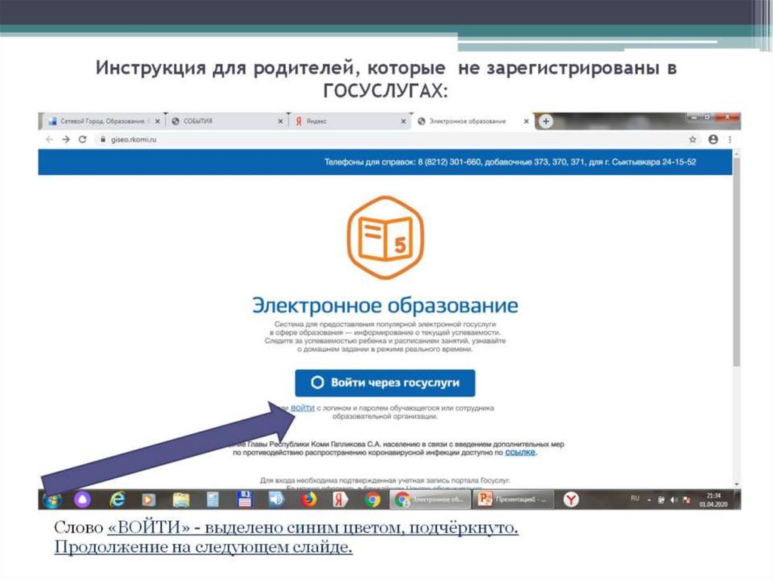Click the back navigation arrow
773x579 pixels.
click(x=51, y=140)
